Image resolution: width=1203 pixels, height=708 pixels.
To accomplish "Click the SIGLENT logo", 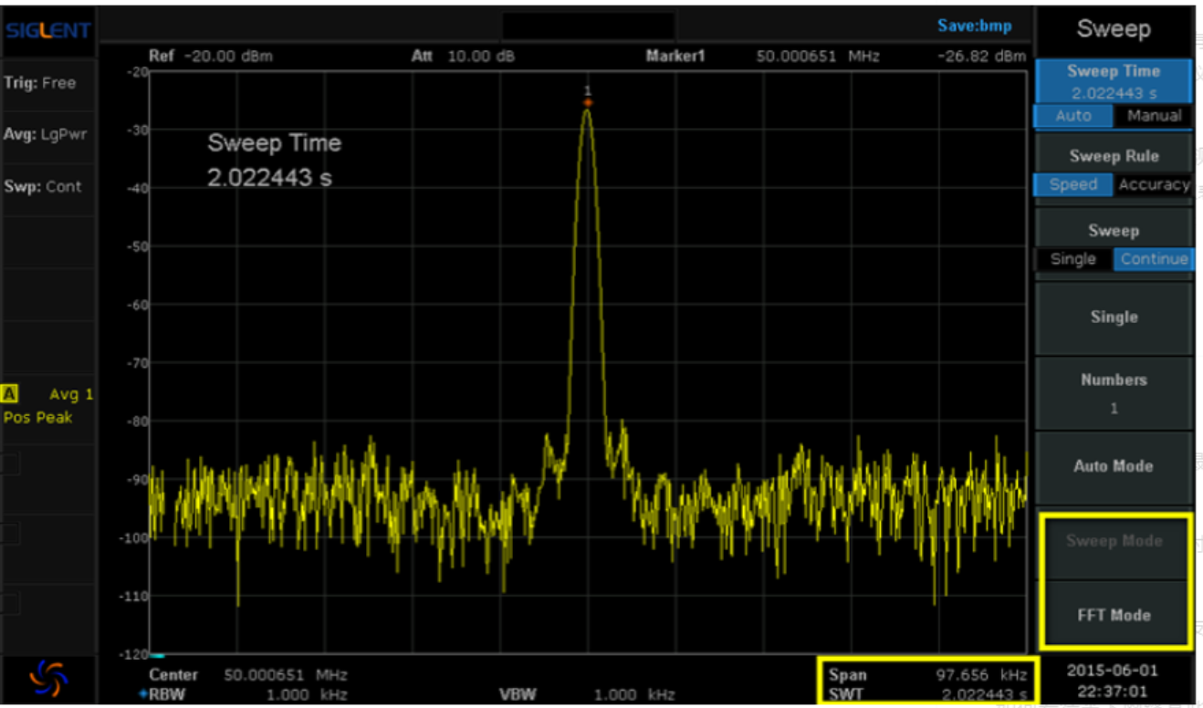I will click(x=47, y=30).
